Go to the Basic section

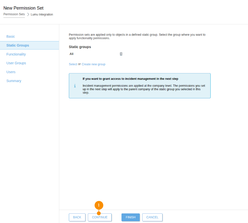tap(11, 37)
